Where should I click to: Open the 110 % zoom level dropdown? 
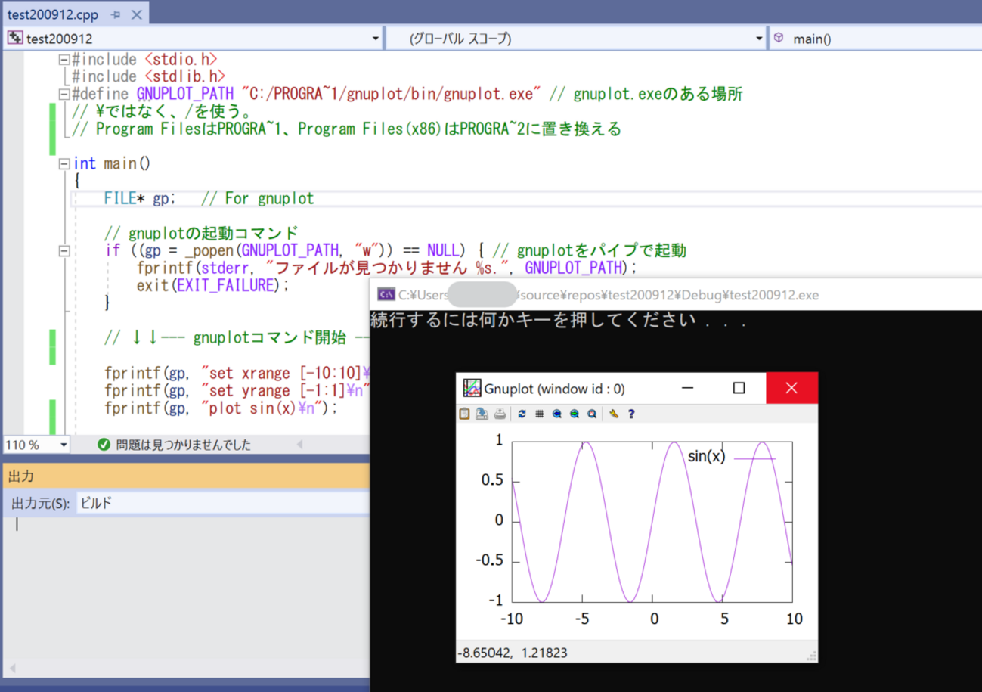[x=63, y=445]
